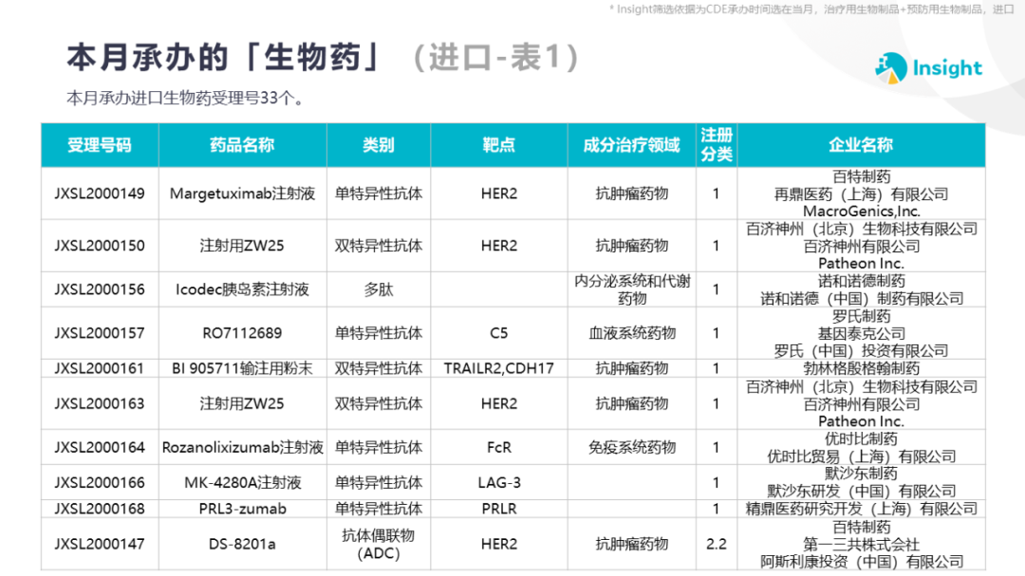Select acceptance number JXSL2000156
Image resolution: width=1025 pixels, height=576 pixels.
point(100,289)
